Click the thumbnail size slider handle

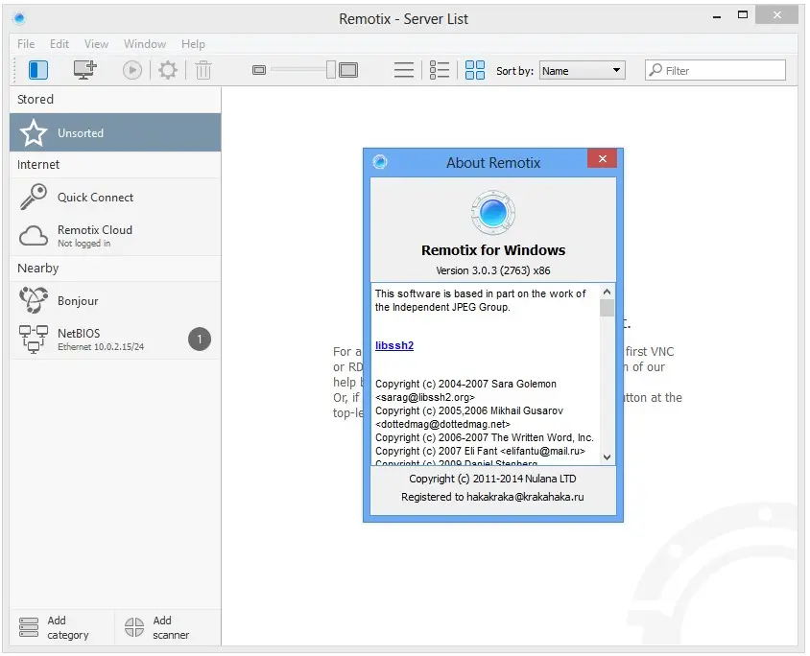pyautogui.click(x=331, y=70)
